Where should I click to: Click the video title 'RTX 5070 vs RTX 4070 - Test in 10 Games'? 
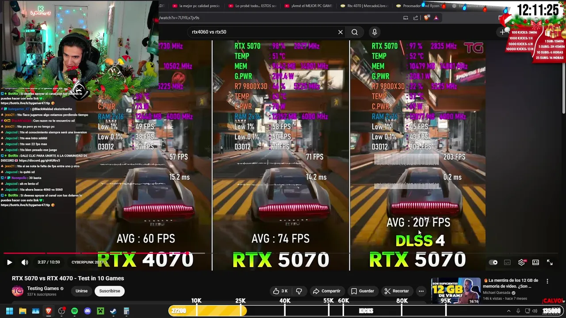click(68, 278)
